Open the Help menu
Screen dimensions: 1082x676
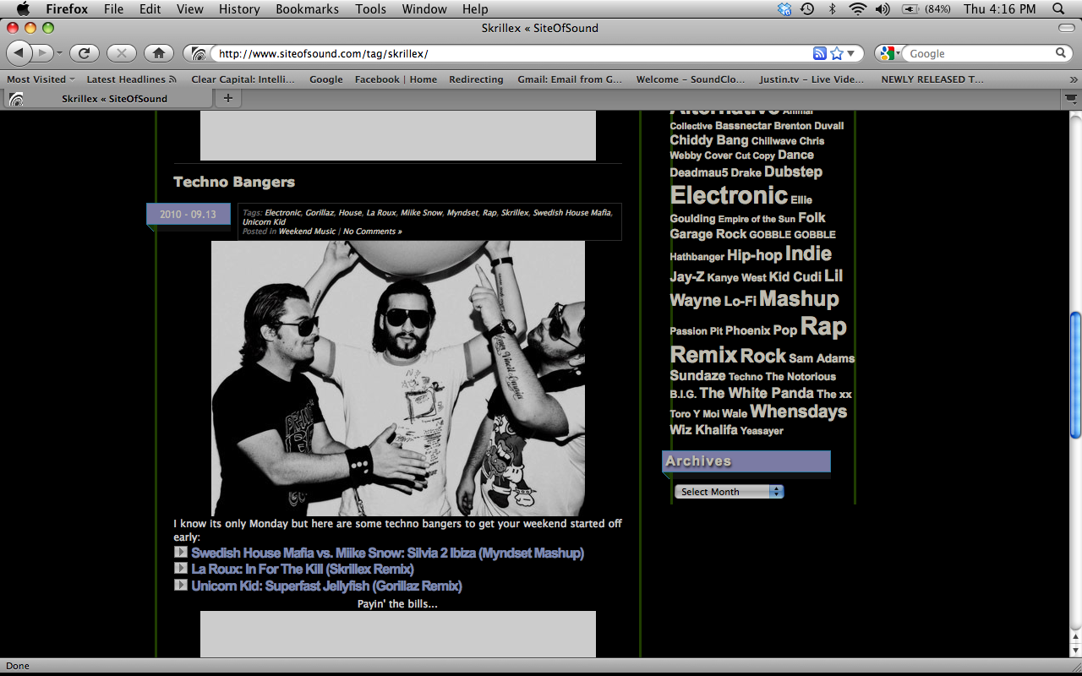pos(475,9)
